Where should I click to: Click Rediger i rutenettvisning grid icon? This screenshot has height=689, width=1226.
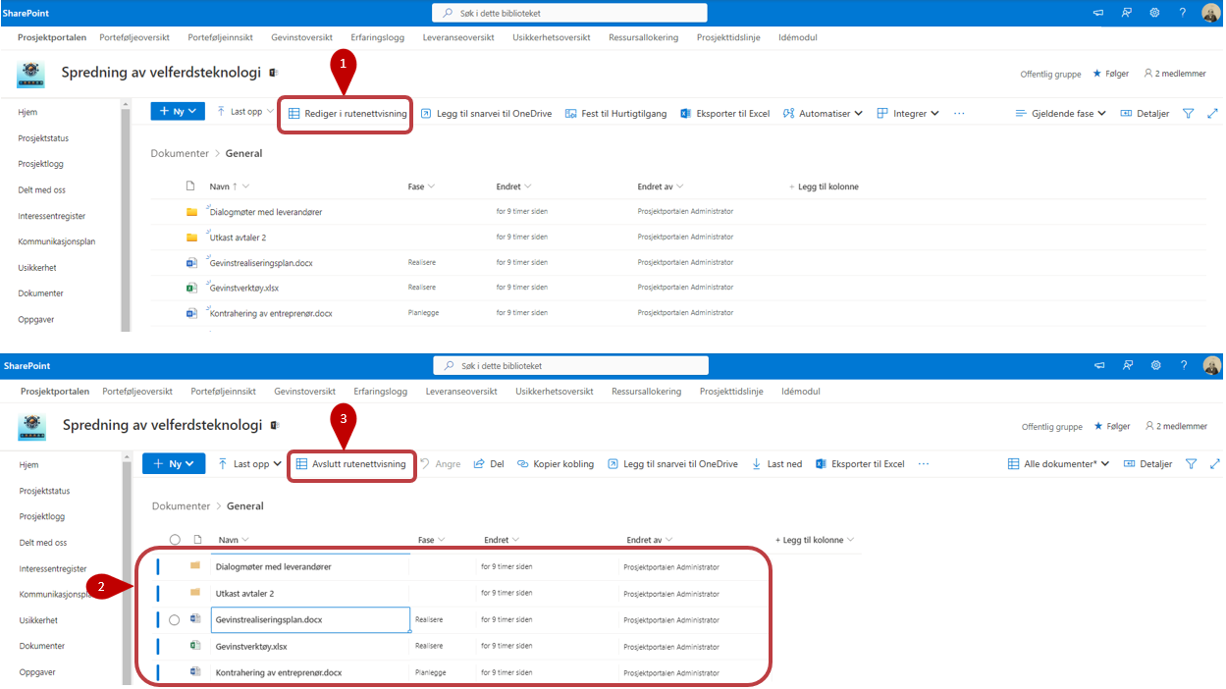(x=294, y=114)
